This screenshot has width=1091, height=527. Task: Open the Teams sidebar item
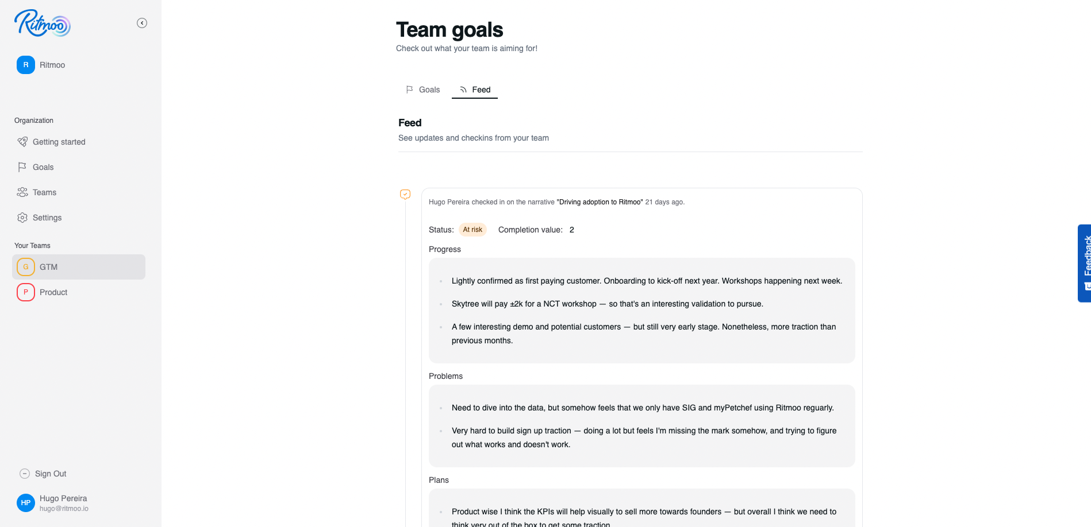tap(44, 192)
